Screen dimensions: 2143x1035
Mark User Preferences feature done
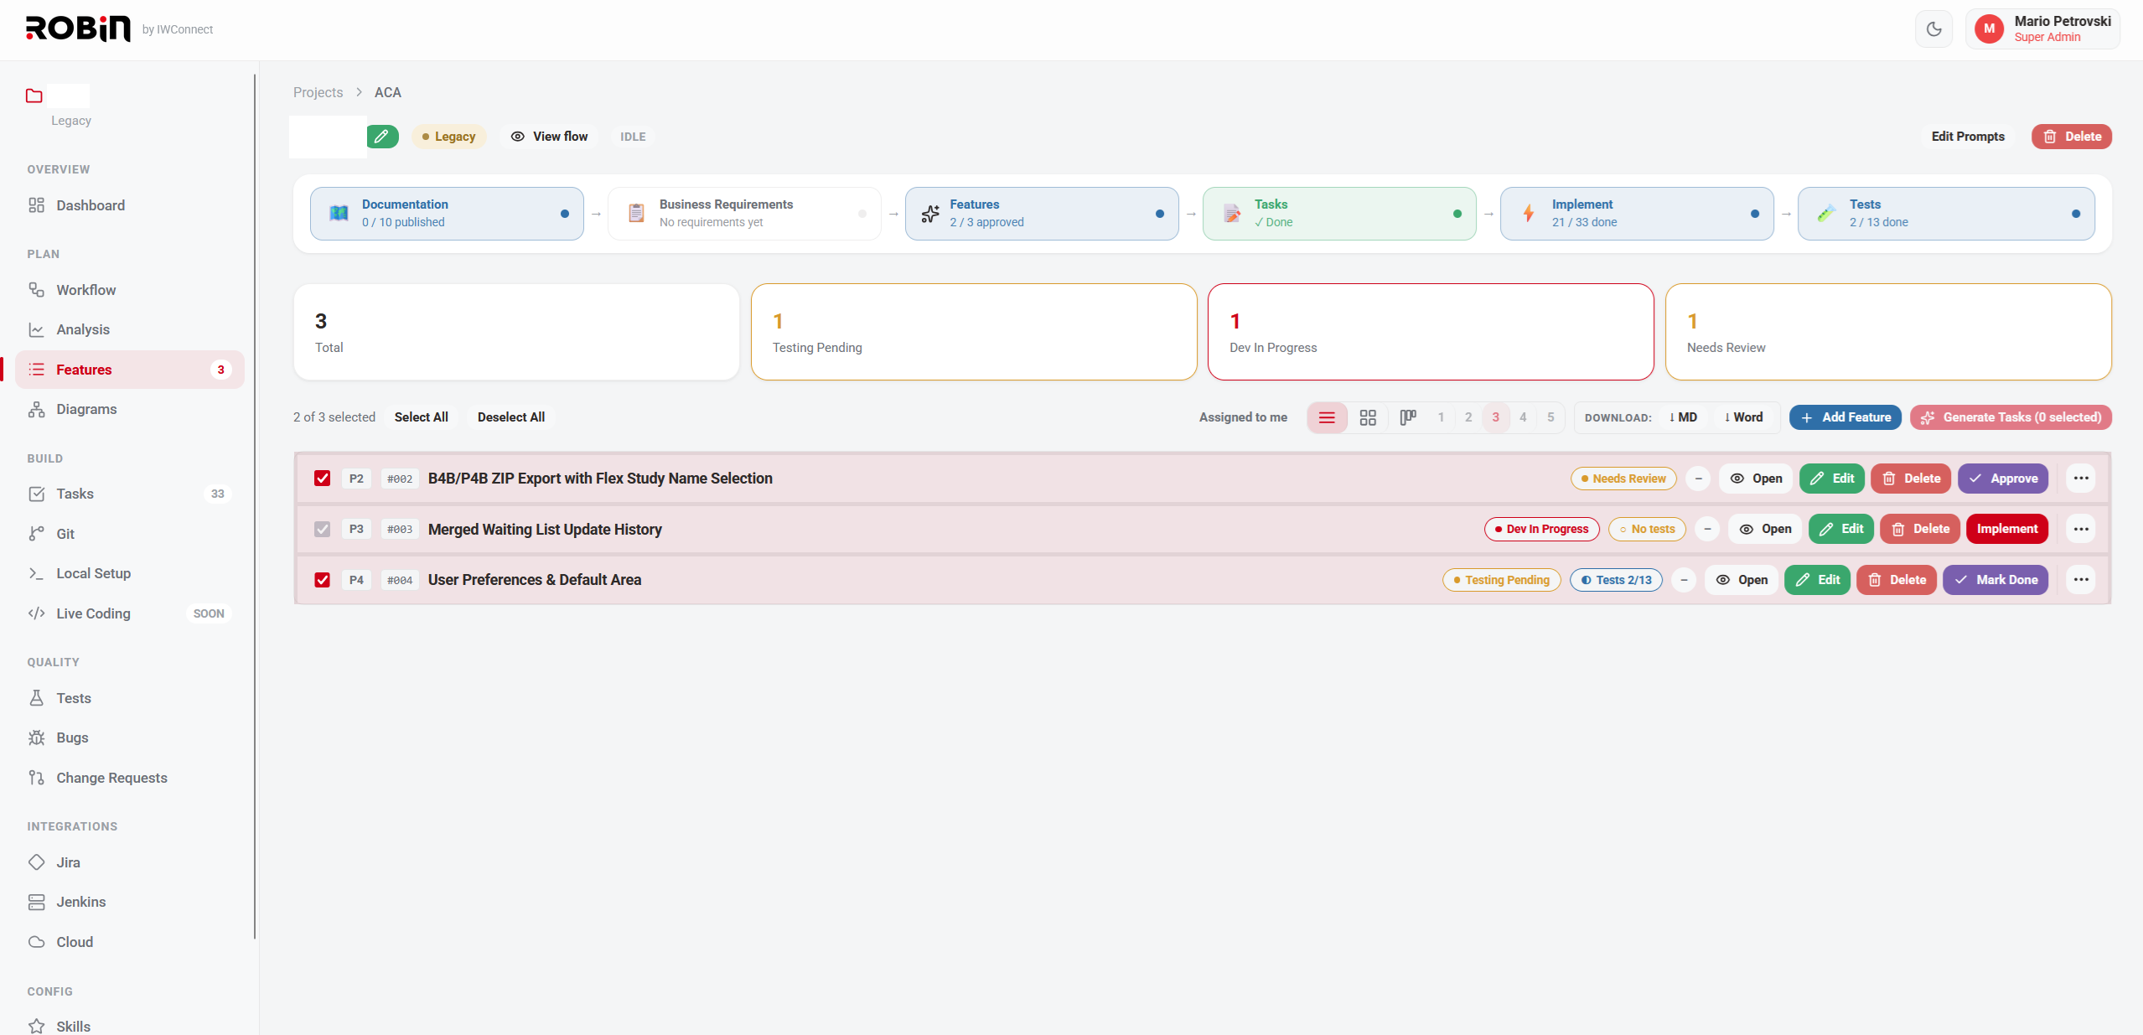[1995, 580]
